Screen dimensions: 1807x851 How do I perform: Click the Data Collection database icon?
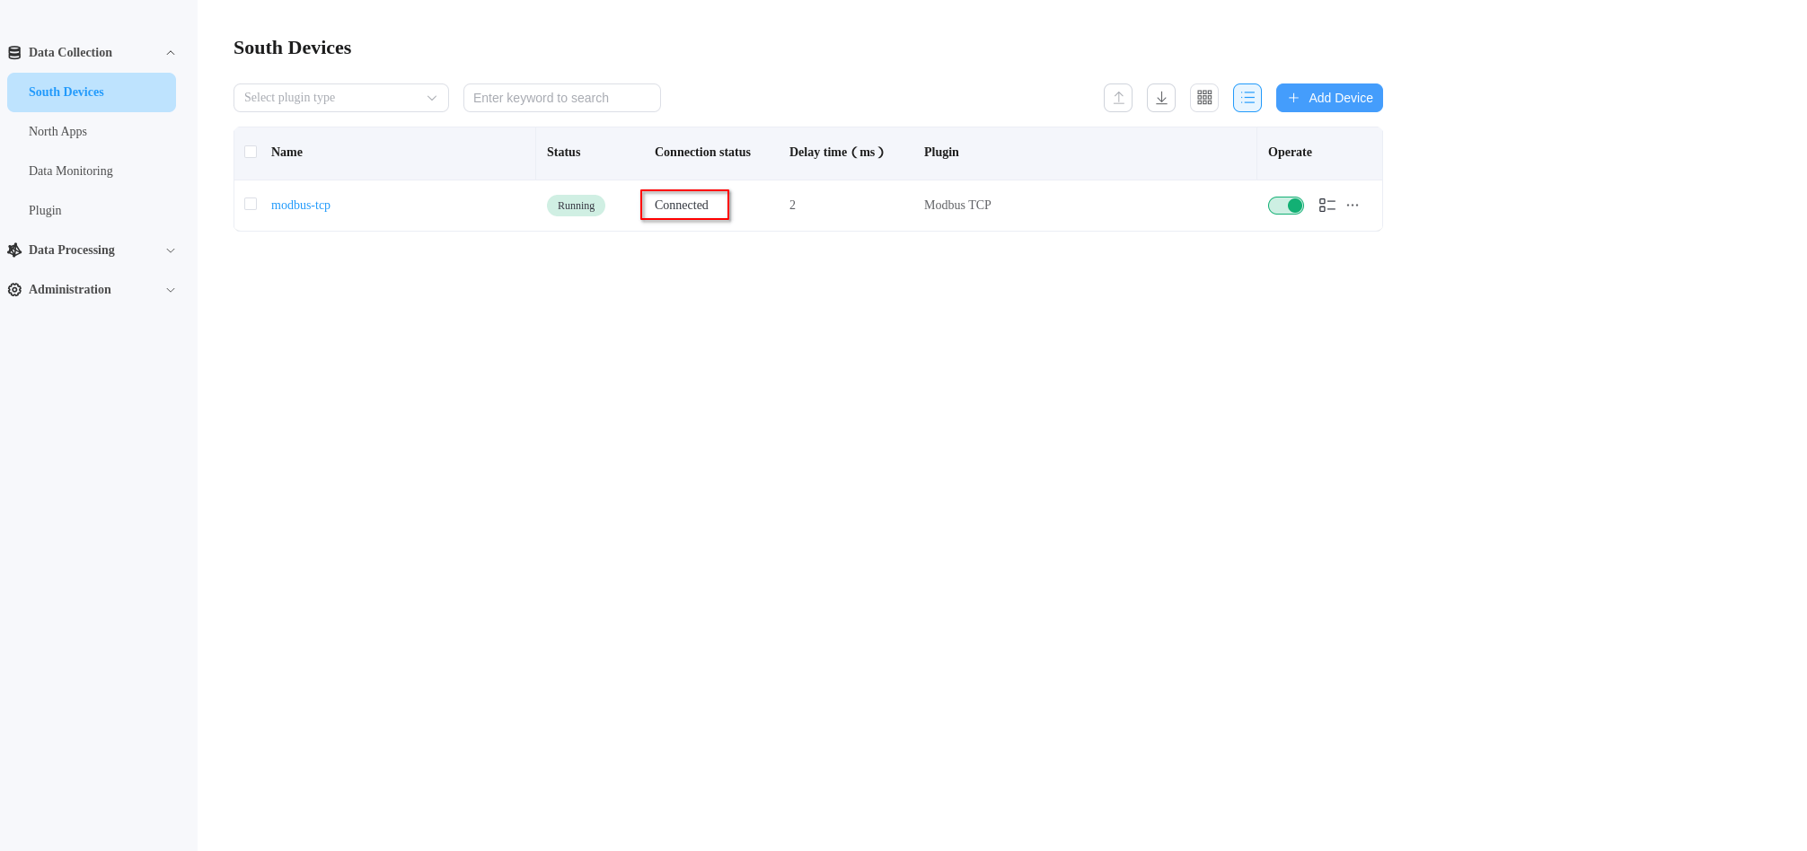coord(13,51)
